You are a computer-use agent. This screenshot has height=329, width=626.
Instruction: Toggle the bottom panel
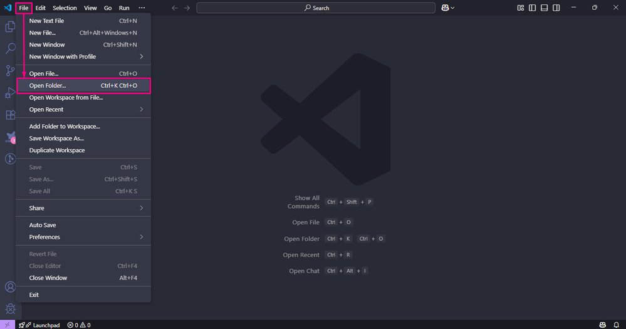544,8
